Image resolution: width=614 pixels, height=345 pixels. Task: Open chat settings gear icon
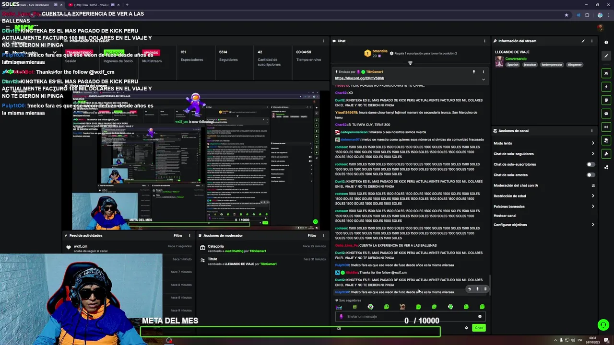(x=466, y=328)
